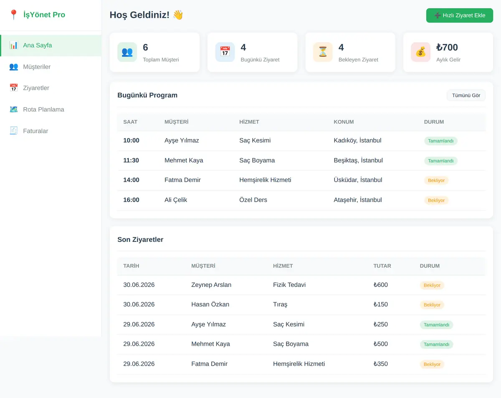Click the hourglass Bekleyen Ziyaret icon
Image resolution: width=501 pixels, height=398 pixels.
tap(323, 52)
